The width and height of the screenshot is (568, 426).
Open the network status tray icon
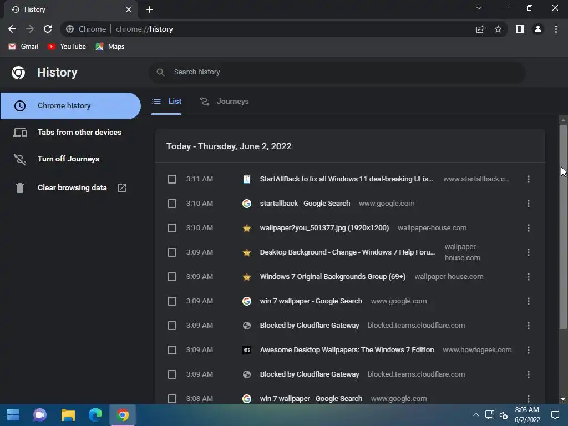tap(490, 415)
